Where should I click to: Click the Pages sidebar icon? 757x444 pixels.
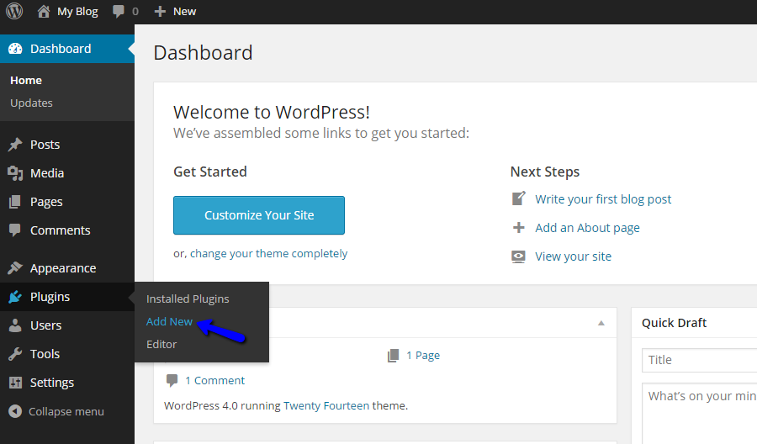click(15, 202)
